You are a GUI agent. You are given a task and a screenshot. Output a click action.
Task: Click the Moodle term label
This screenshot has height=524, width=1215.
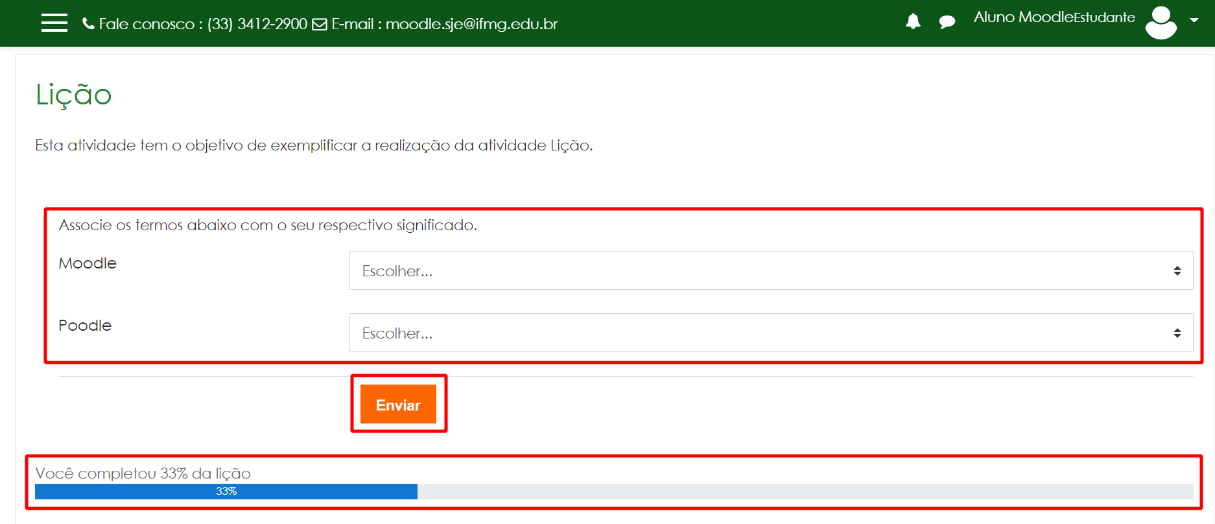[88, 263]
